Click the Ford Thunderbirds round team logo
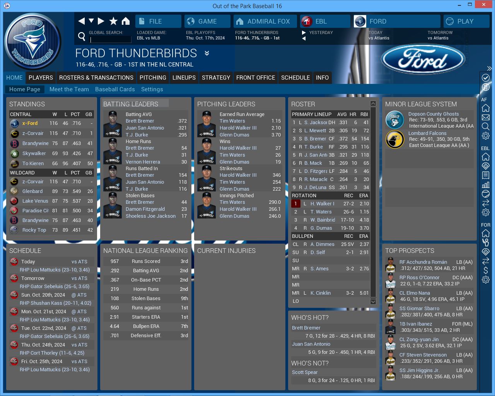The image size is (495, 396). (x=33, y=42)
